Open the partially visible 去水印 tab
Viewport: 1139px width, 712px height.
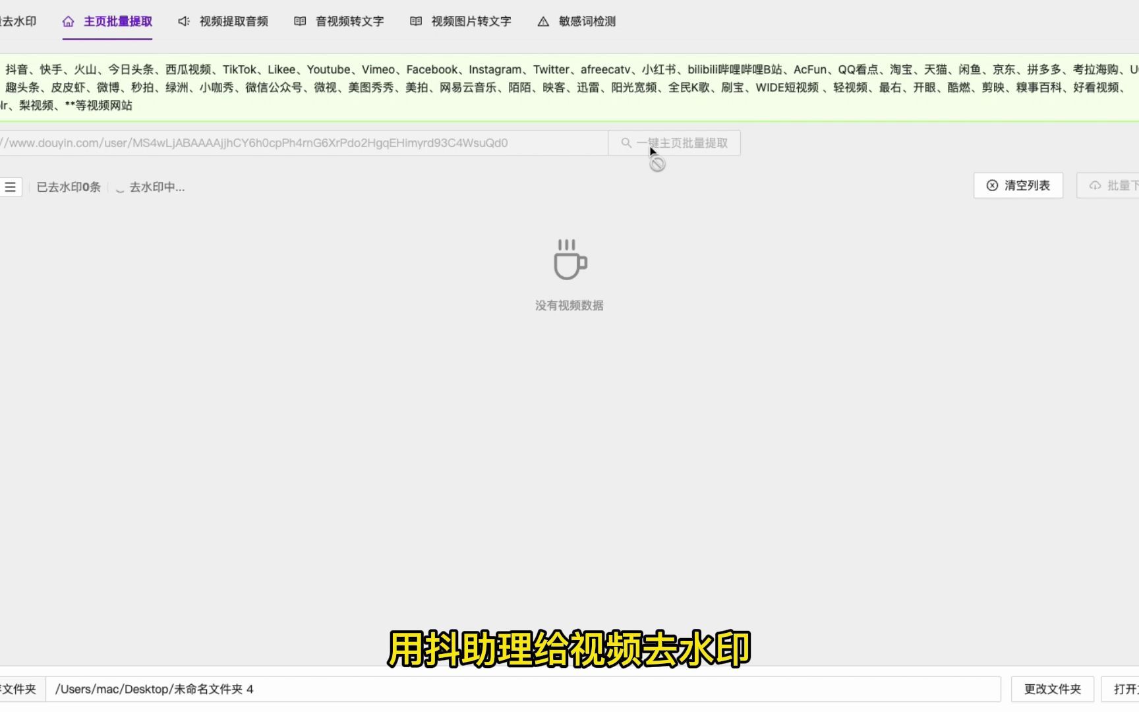pyautogui.click(x=18, y=22)
